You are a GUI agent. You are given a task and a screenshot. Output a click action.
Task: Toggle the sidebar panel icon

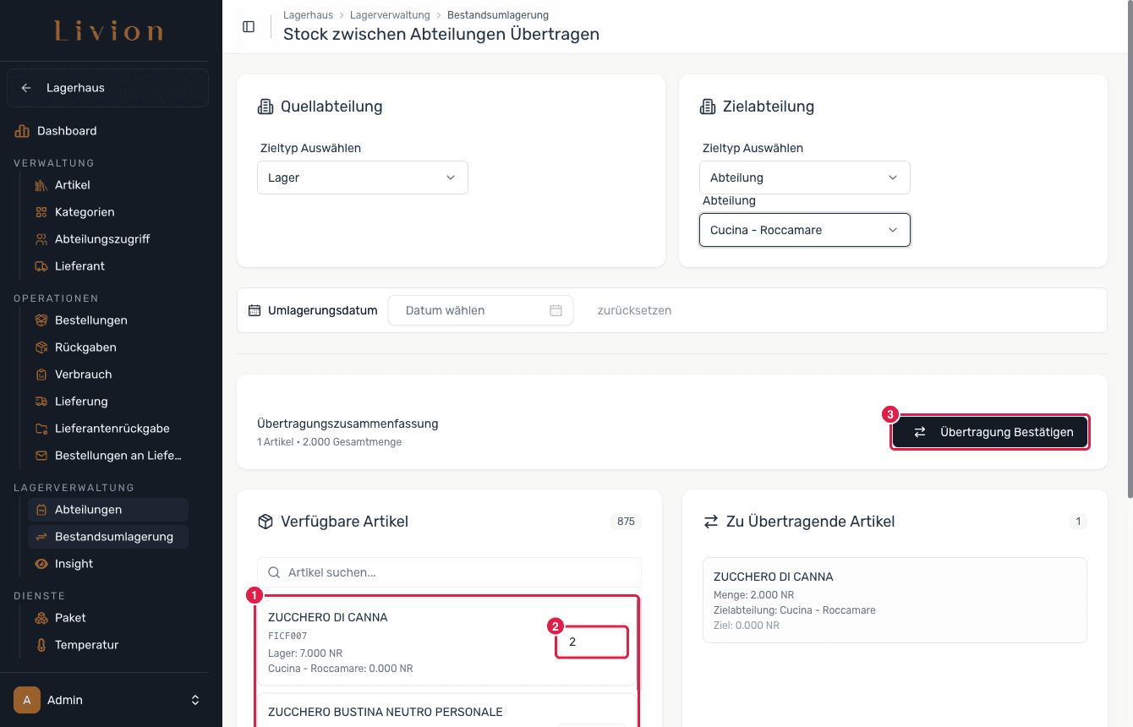click(x=249, y=26)
